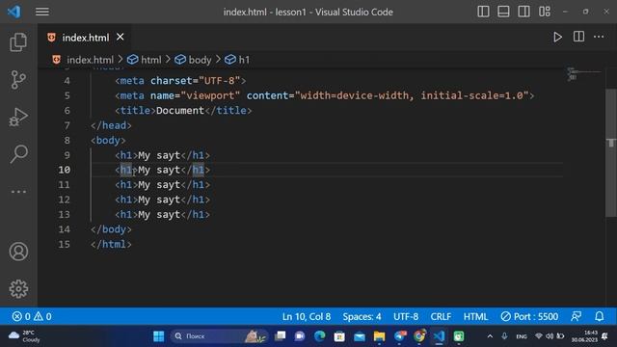This screenshot has height=347, width=617.
Task: Click the charset meta tag on line 4
Action: 180,81
